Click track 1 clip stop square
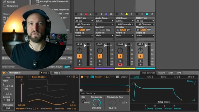The width and height of the screenshot is (199, 112). [76, 14]
